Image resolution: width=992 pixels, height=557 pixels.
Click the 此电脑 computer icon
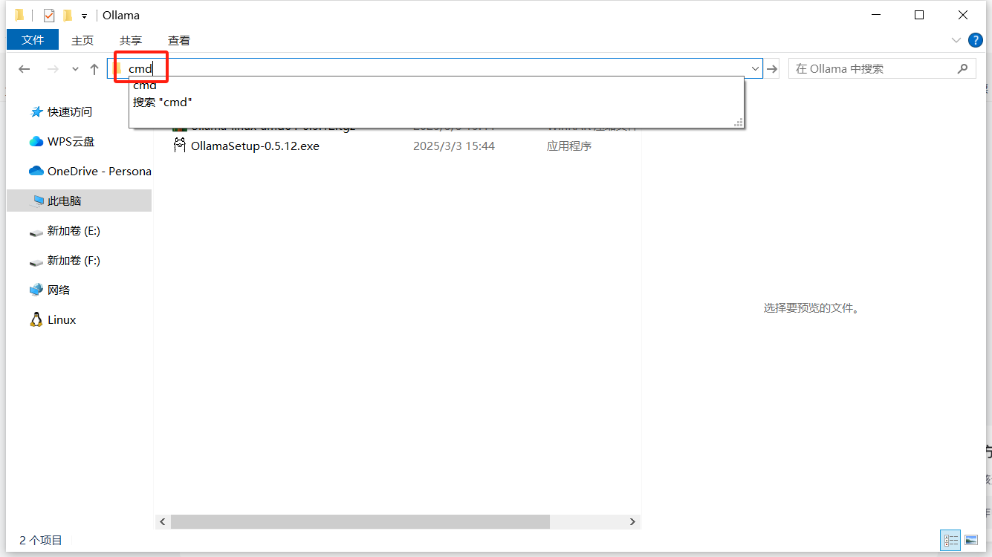coord(37,201)
